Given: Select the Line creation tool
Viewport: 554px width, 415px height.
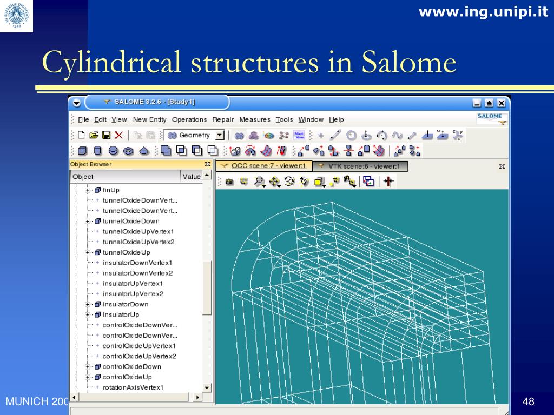Looking at the screenshot, I should point(335,135).
